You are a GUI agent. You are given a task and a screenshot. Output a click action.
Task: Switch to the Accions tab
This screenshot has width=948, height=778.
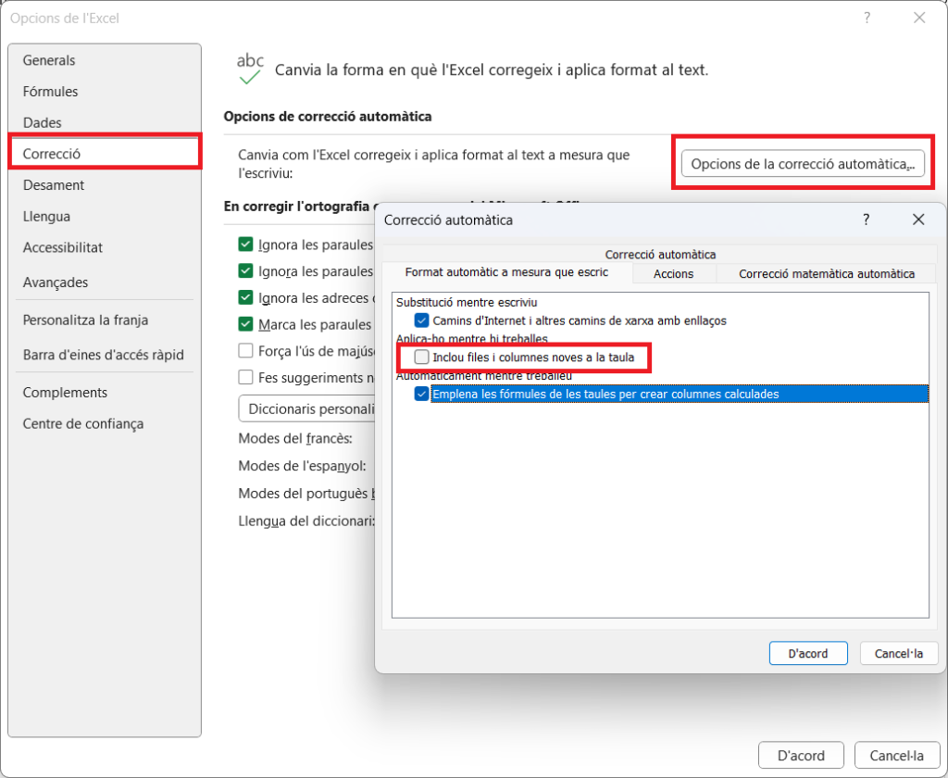pyautogui.click(x=674, y=273)
